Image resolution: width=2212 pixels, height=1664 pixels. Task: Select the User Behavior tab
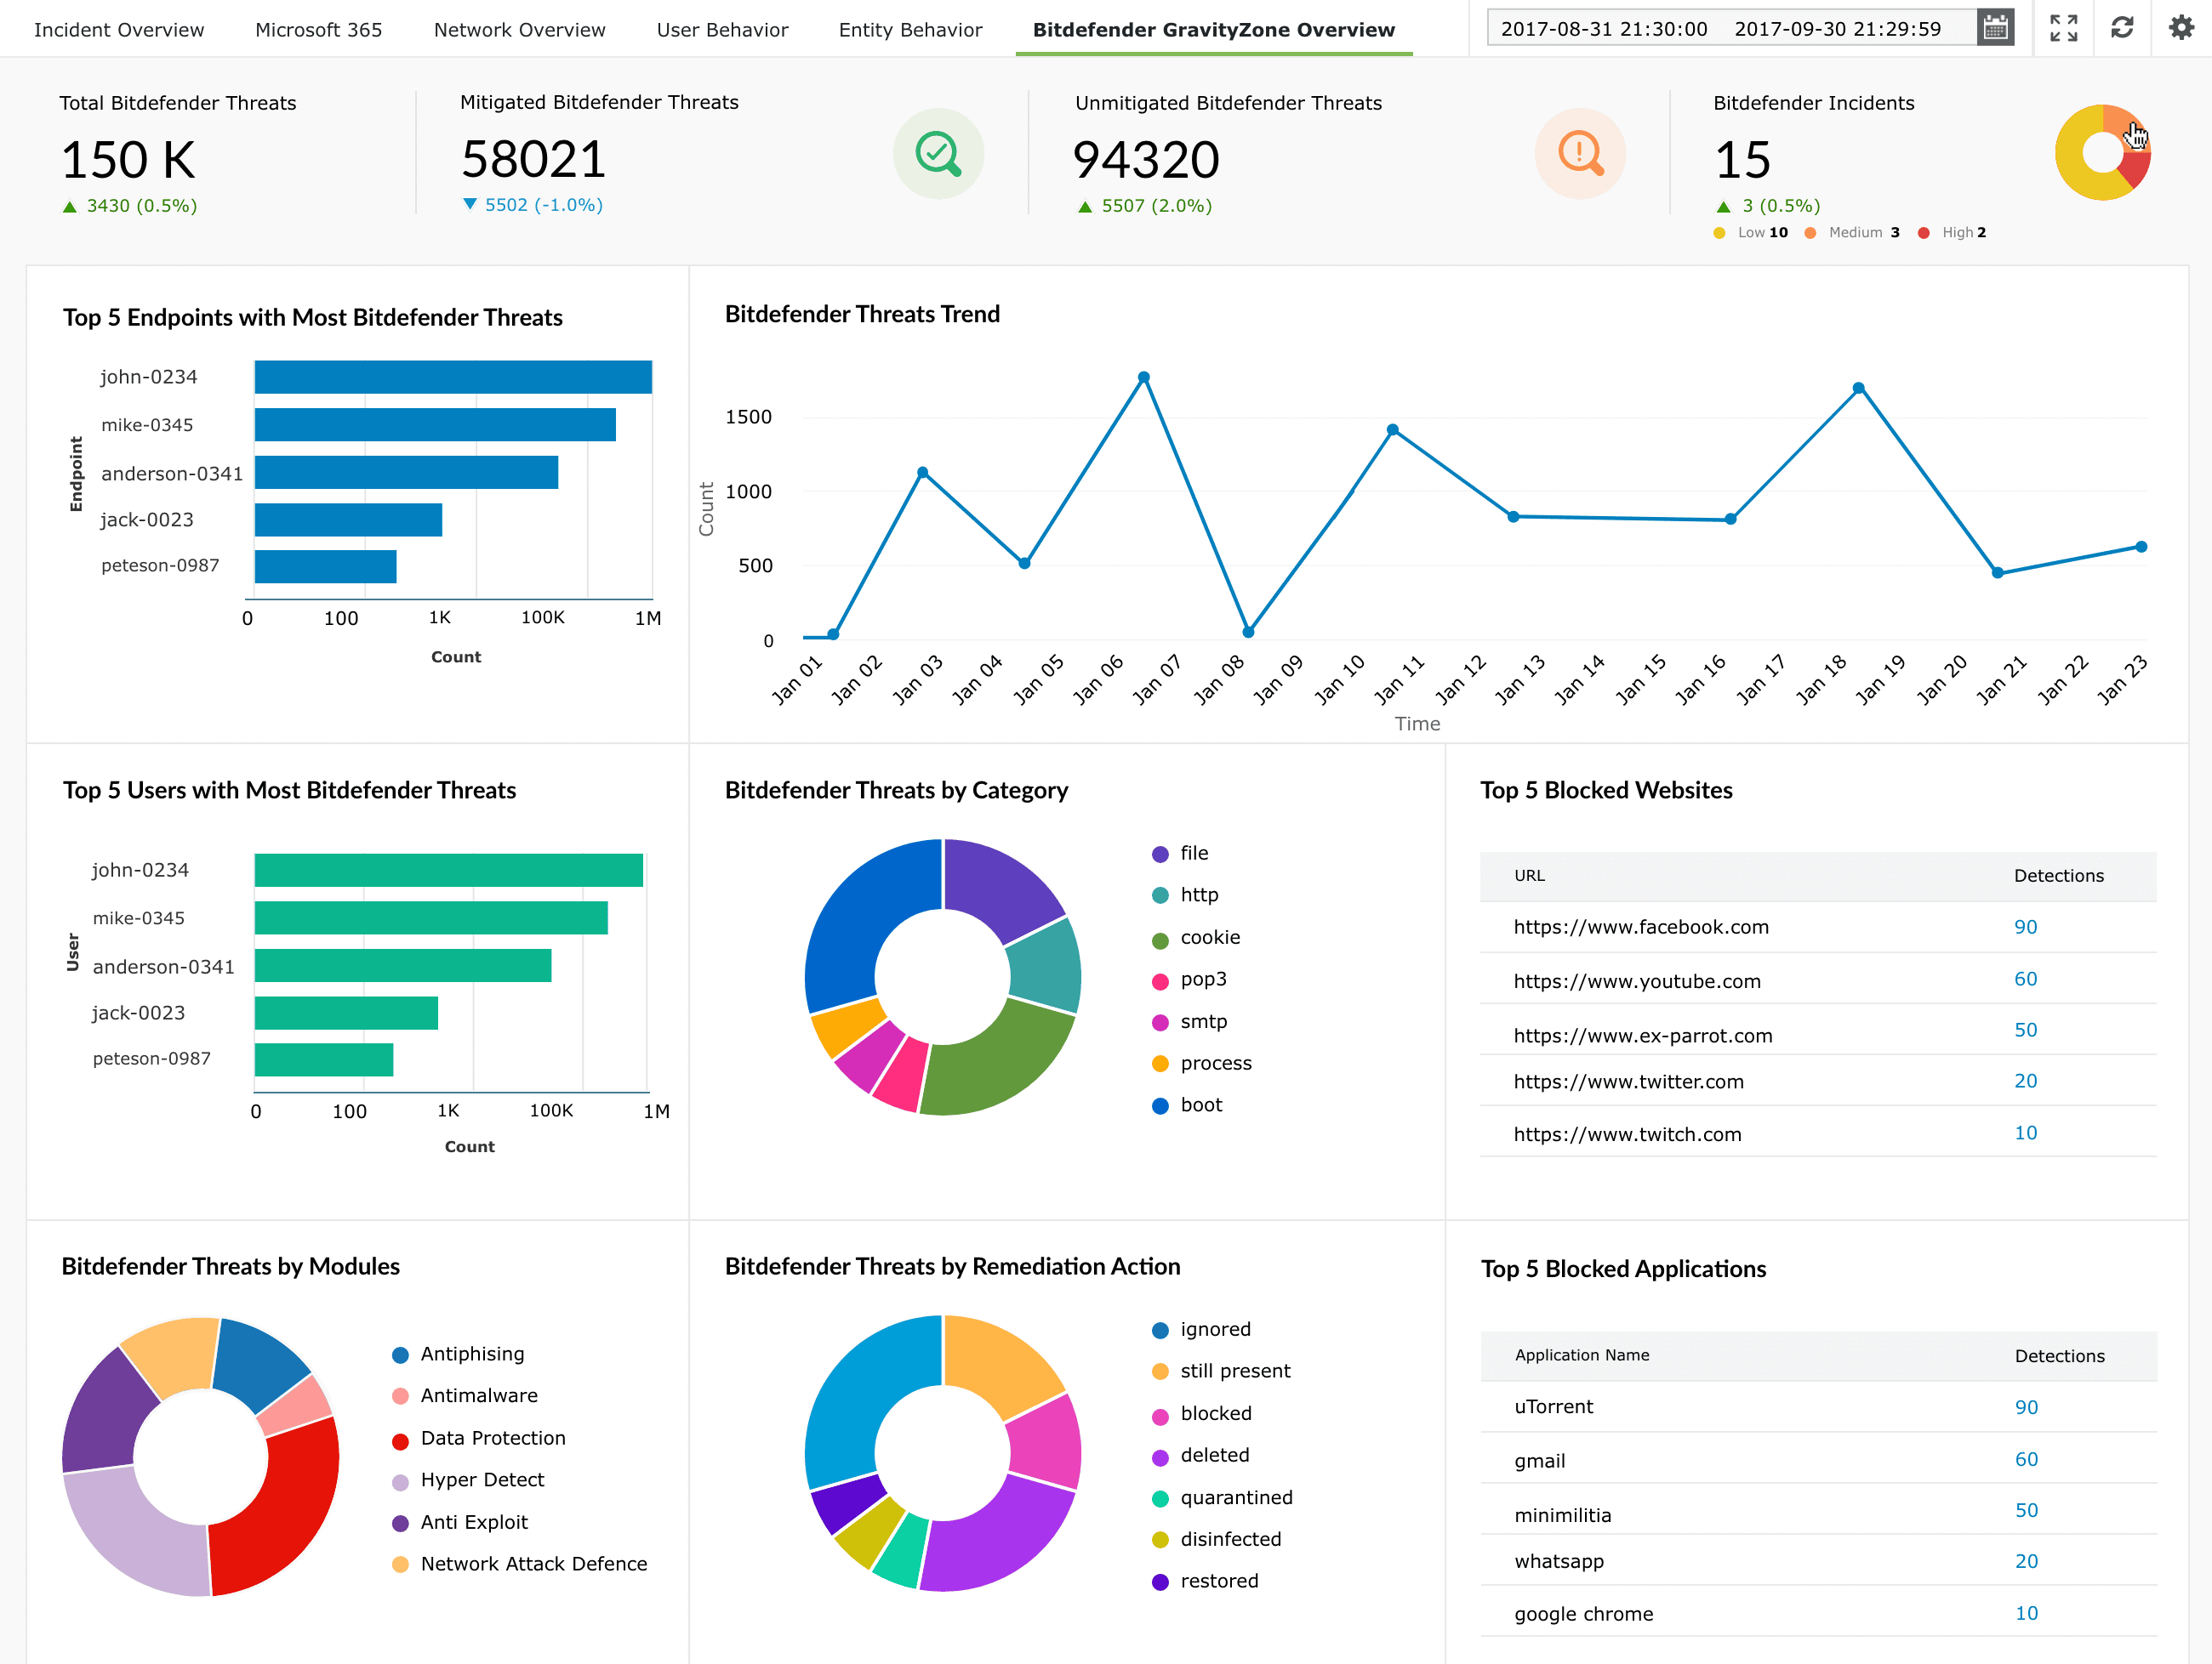tap(723, 30)
